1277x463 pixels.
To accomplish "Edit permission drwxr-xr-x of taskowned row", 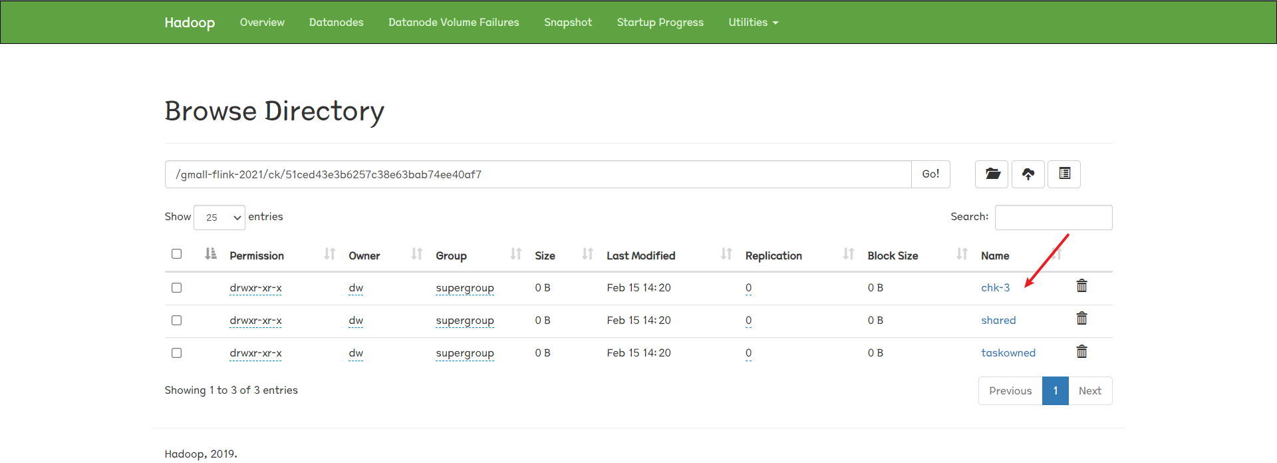I will click(x=255, y=353).
